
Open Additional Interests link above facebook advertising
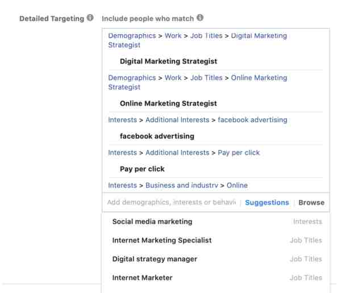click(177, 120)
